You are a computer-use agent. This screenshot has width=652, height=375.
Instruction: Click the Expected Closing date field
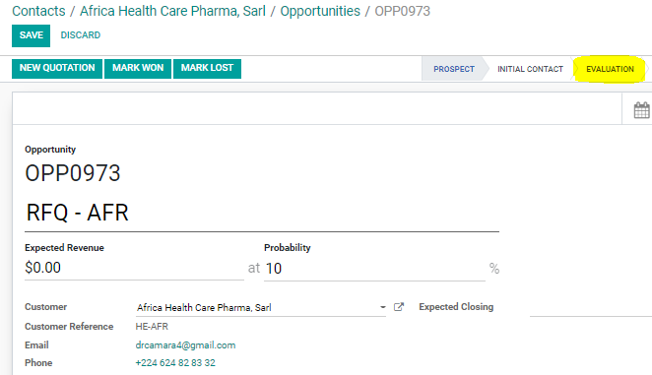(591, 307)
